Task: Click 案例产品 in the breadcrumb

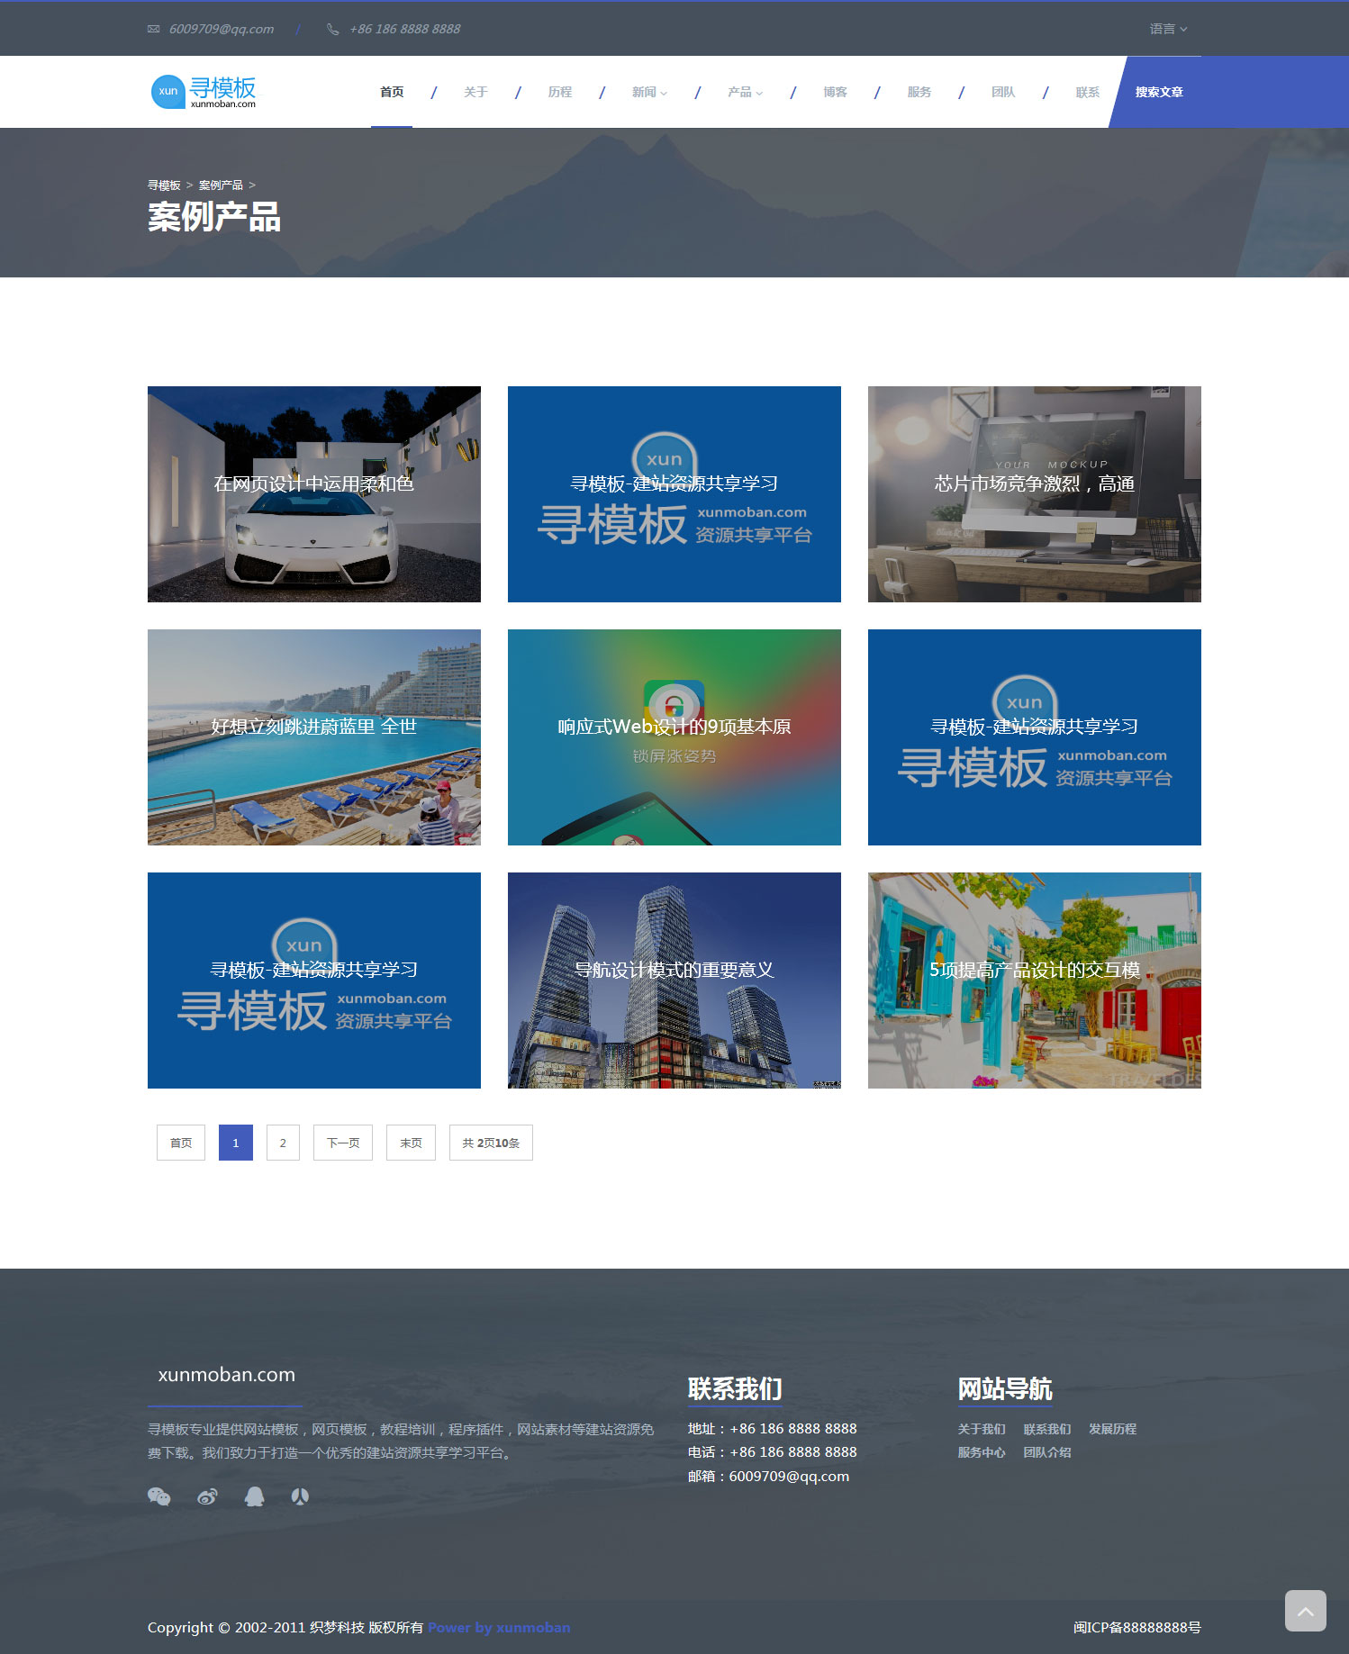Action: pyautogui.click(x=221, y=185)
